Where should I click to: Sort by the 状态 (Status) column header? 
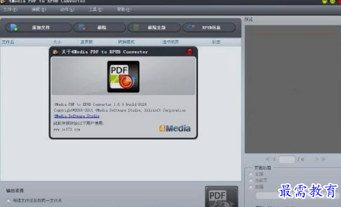pos(216,42)
